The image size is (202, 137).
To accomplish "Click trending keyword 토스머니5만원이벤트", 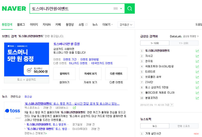I will pyautogui.click(x=158, y=51).
